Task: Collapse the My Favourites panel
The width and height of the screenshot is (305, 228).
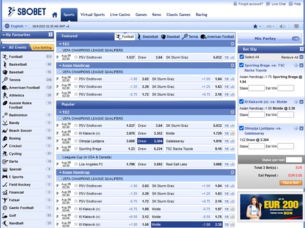Action: tap(4, 35)
